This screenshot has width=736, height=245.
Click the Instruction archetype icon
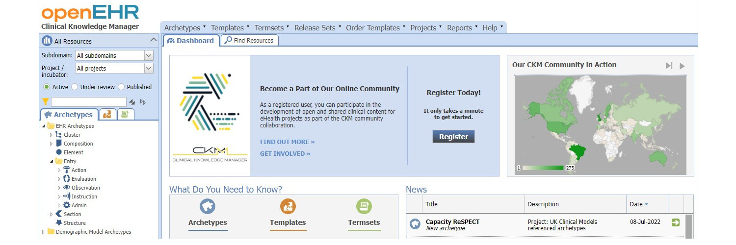(67, 196)
